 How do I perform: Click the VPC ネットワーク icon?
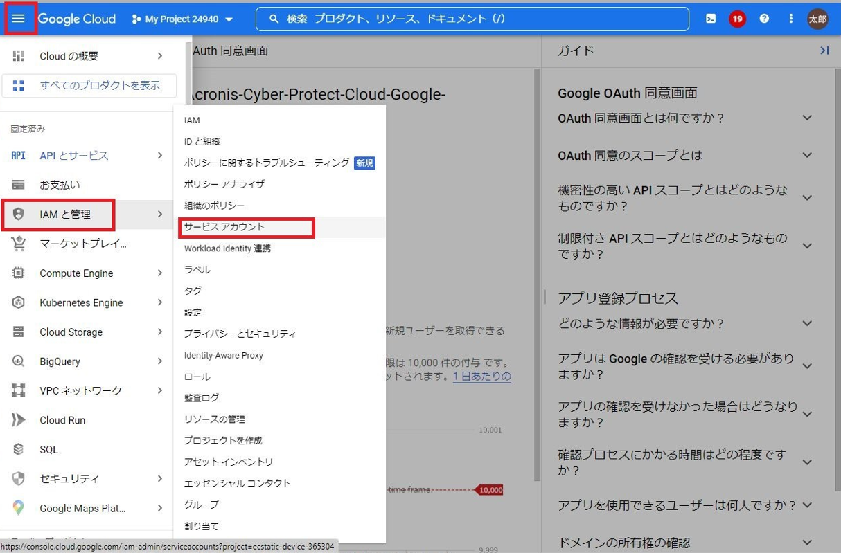pyautogui.click(x=19, y=391)
